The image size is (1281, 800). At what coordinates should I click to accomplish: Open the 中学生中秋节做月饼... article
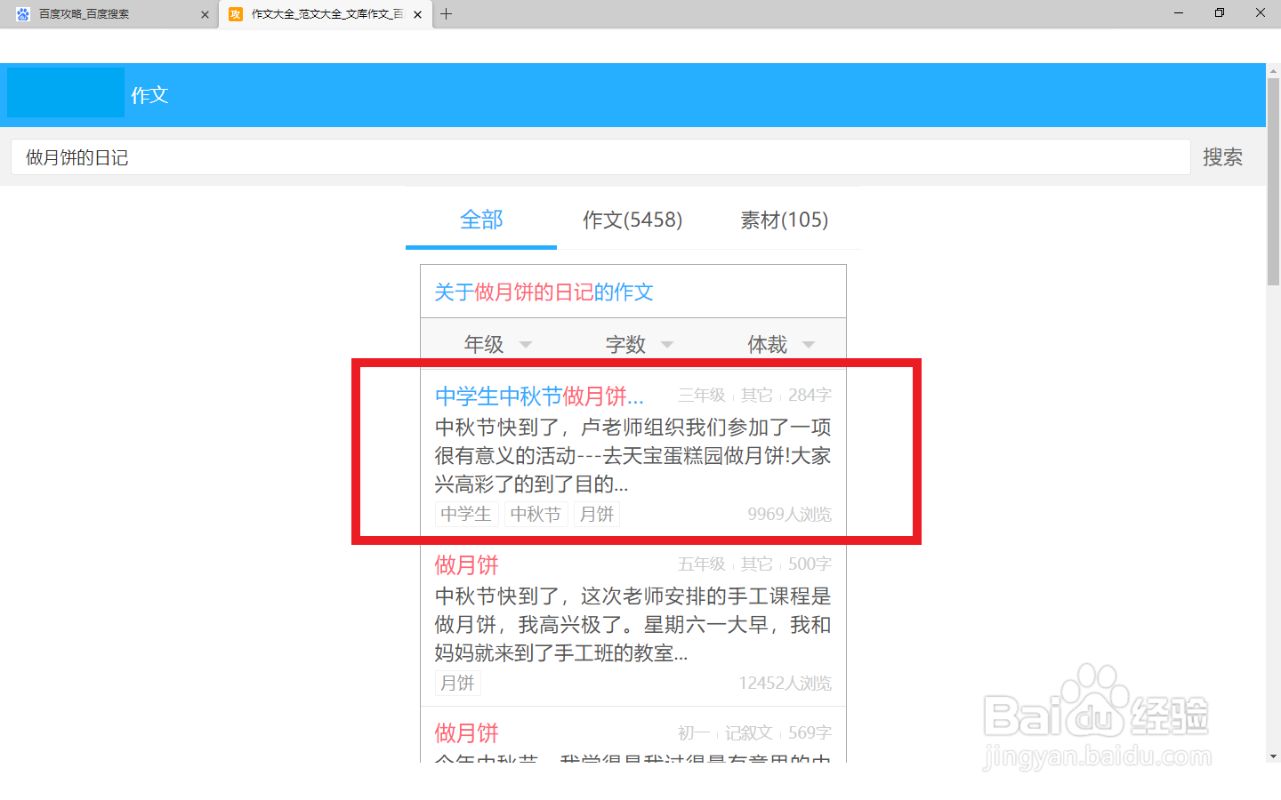539,396
